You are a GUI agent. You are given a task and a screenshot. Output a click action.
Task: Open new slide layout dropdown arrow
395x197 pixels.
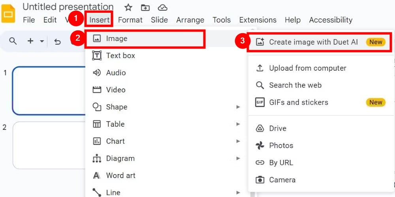tap(42, 41)
